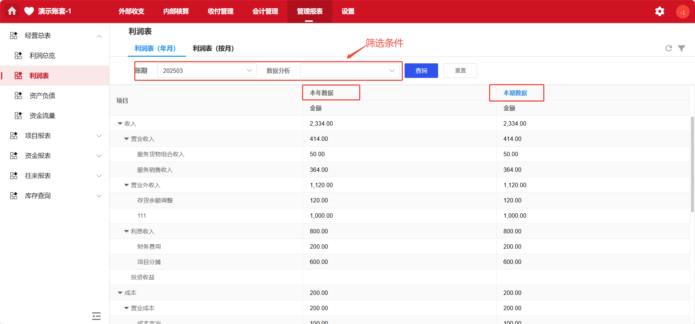Click the home icon in header
695x324 pixels.
pyautogui.click(x=12, y=11)
